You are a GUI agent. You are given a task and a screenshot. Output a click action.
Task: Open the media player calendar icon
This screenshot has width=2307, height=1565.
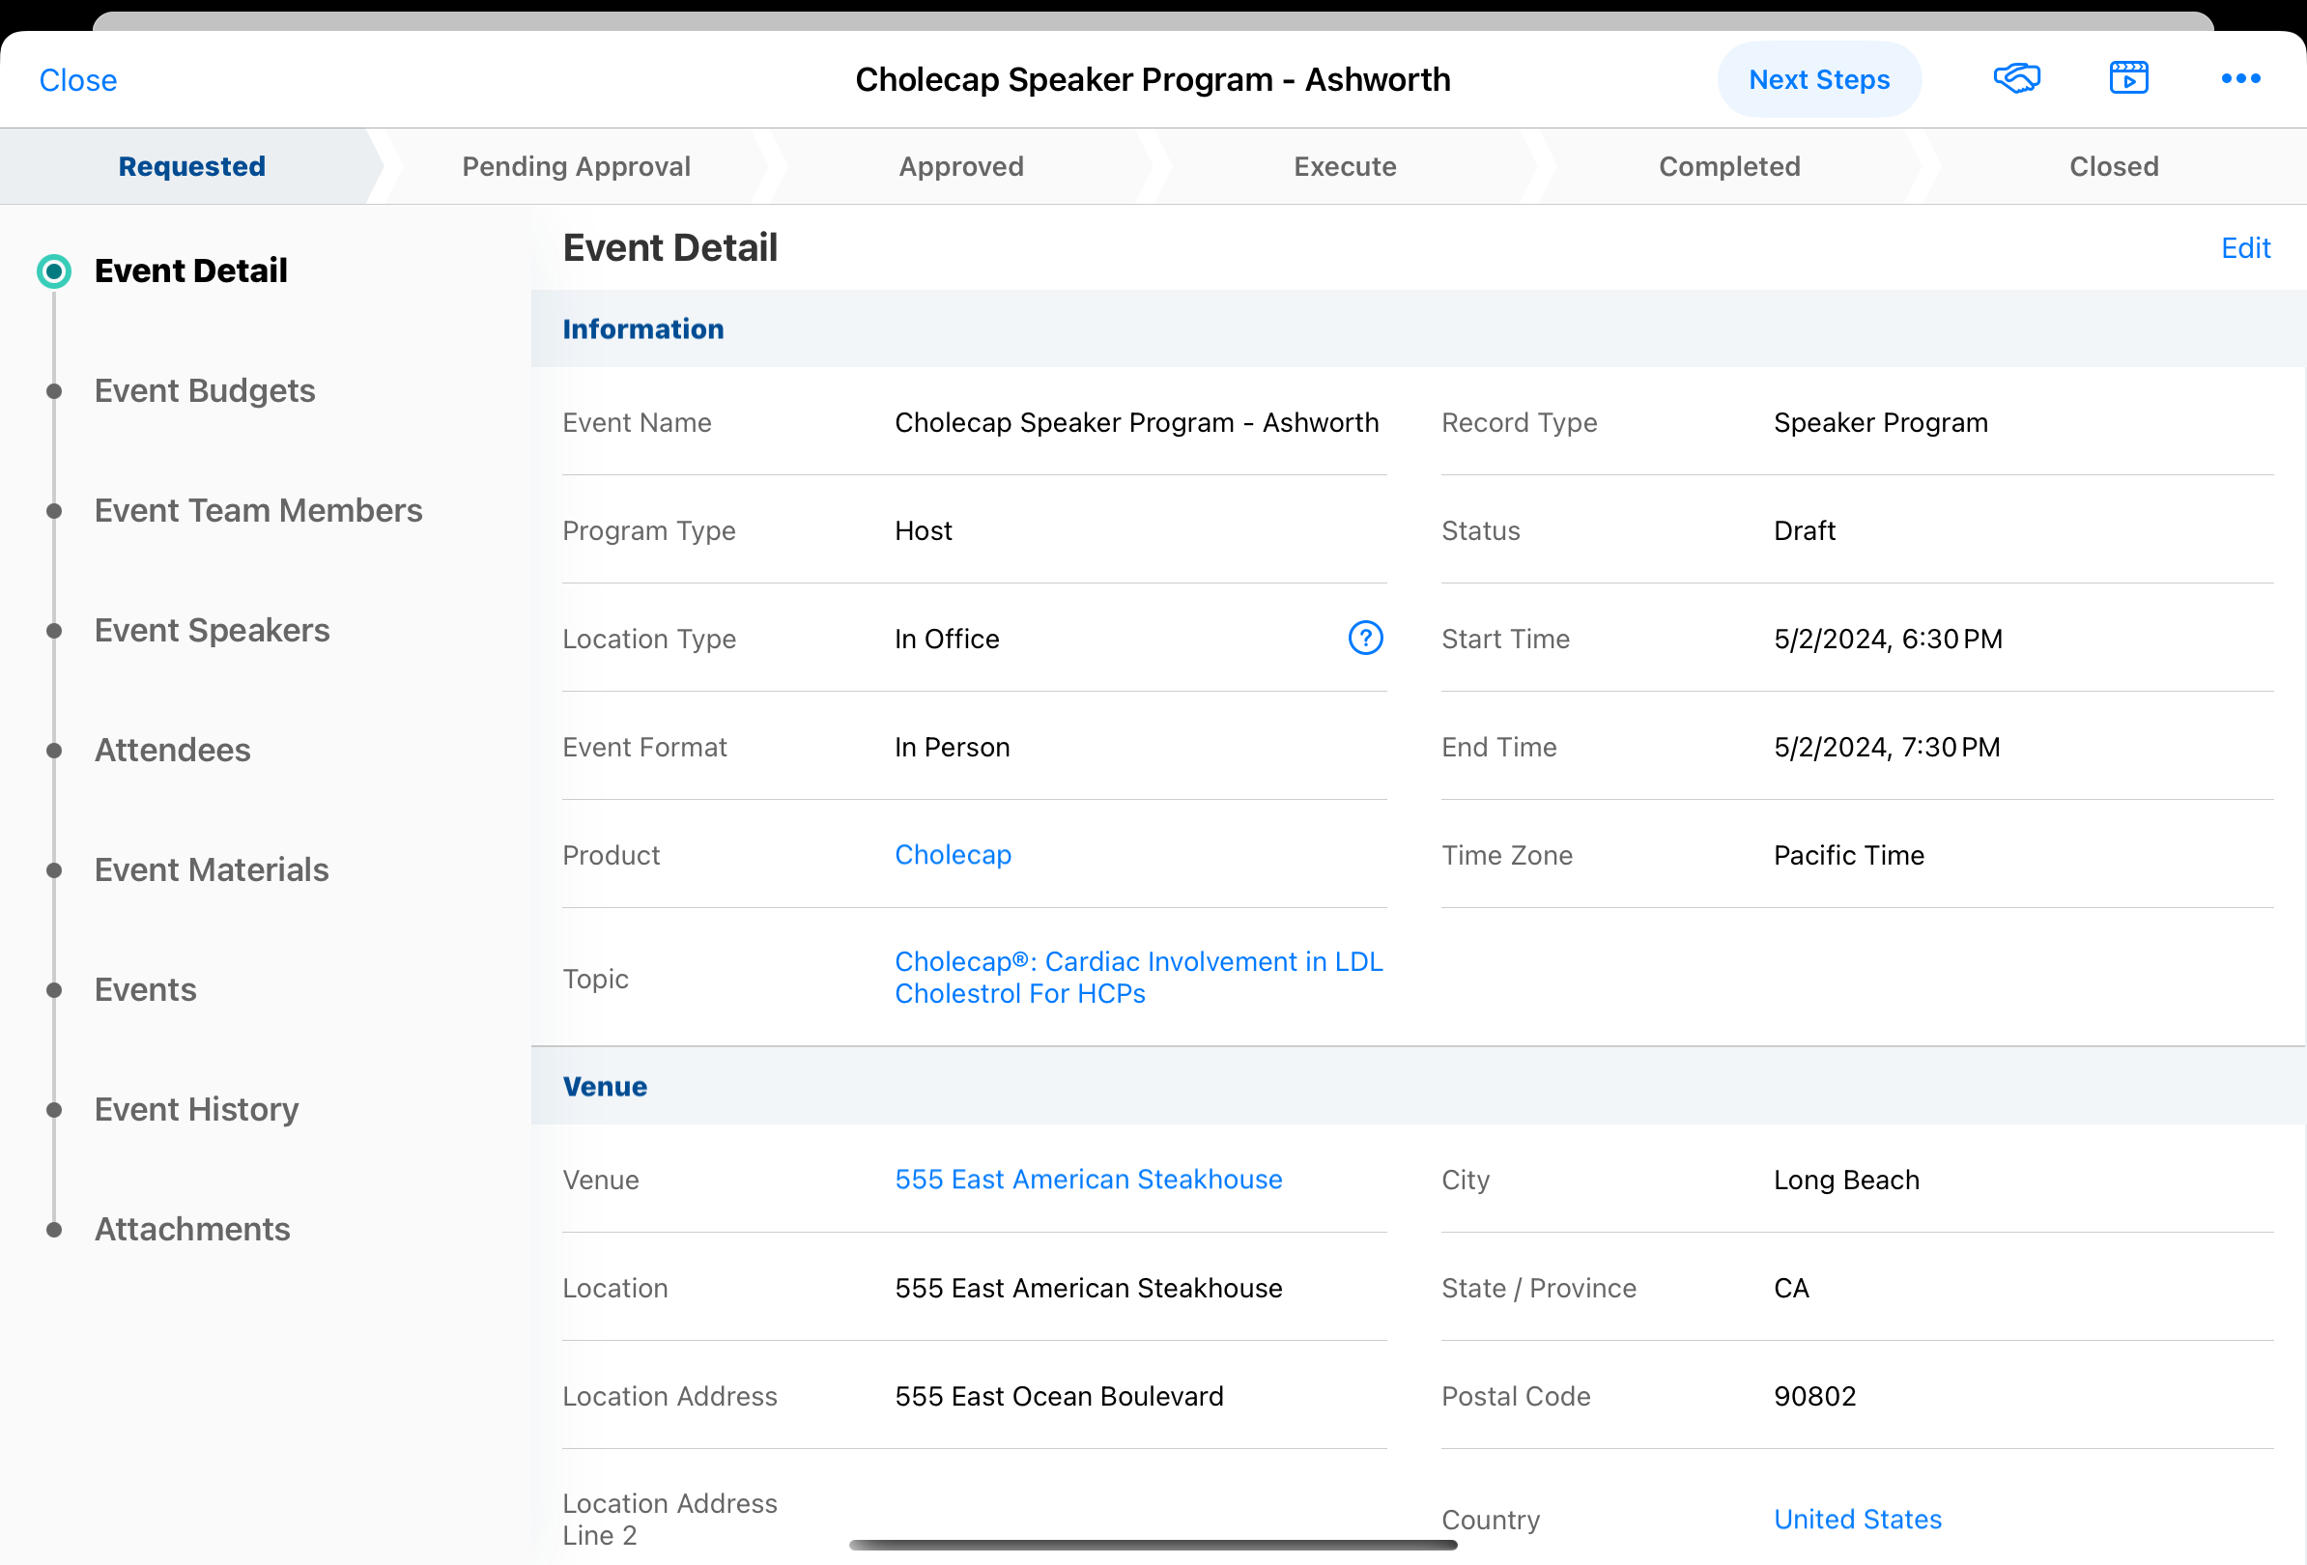[2128, 78]
